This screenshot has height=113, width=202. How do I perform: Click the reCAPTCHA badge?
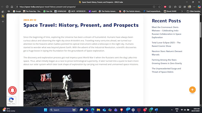(x=11, y=101)
